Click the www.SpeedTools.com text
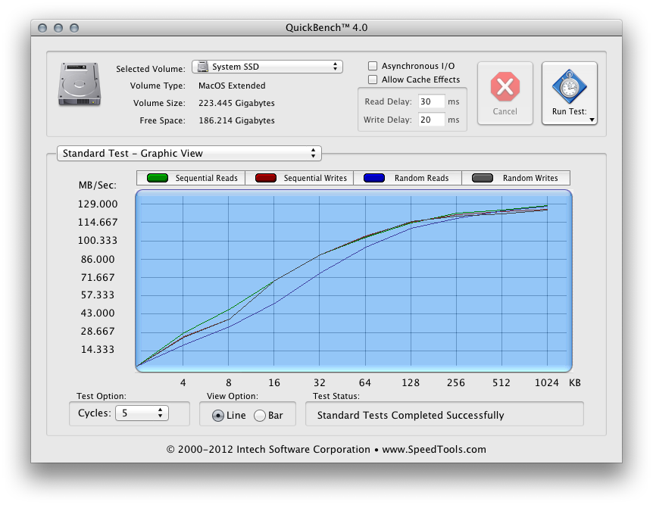The height and width of the screenshot is (505, 653). 434,450
